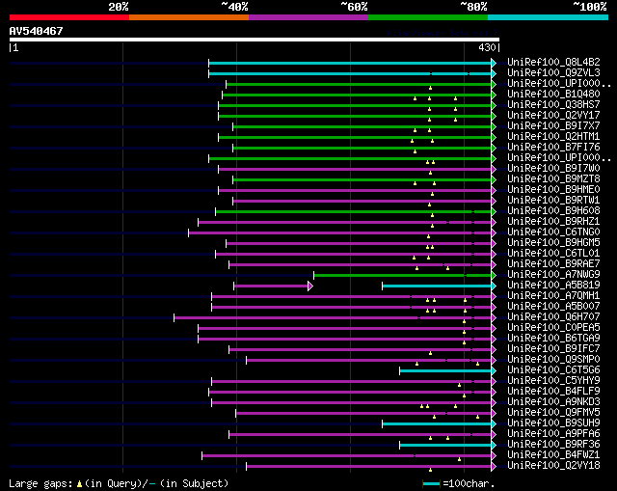
Task: Open hit UniRef100_B9I7X7
Action: pos(553,126)
